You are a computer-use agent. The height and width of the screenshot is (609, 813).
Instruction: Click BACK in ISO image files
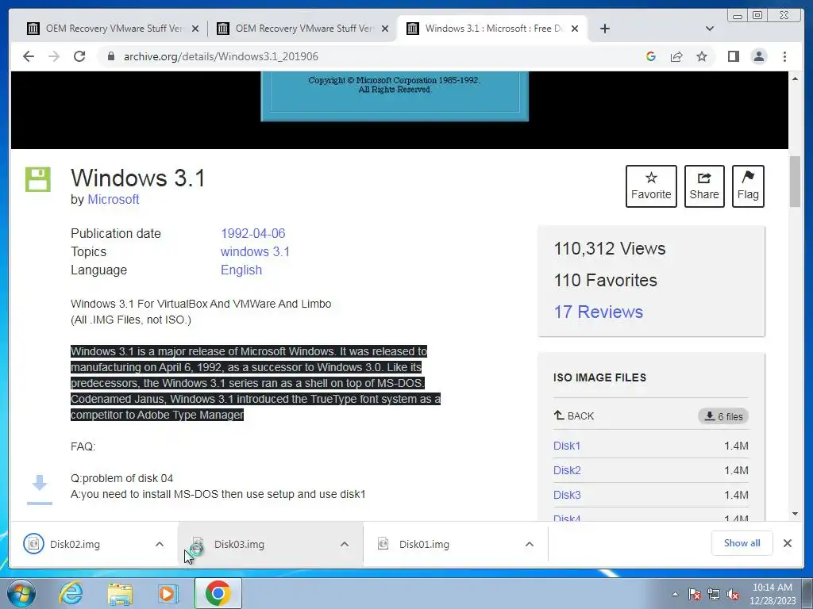574,416
